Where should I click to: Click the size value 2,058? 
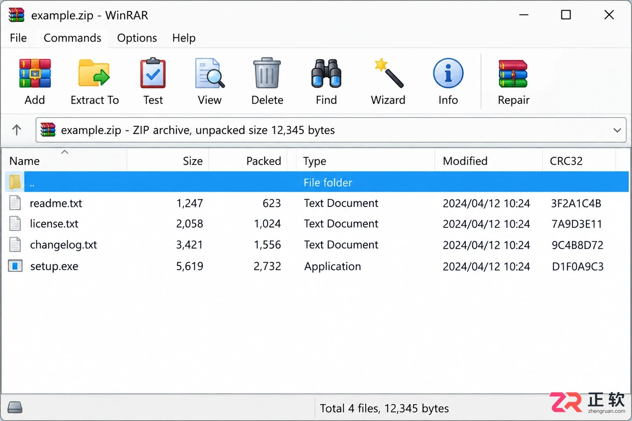[x=190, y=224]
